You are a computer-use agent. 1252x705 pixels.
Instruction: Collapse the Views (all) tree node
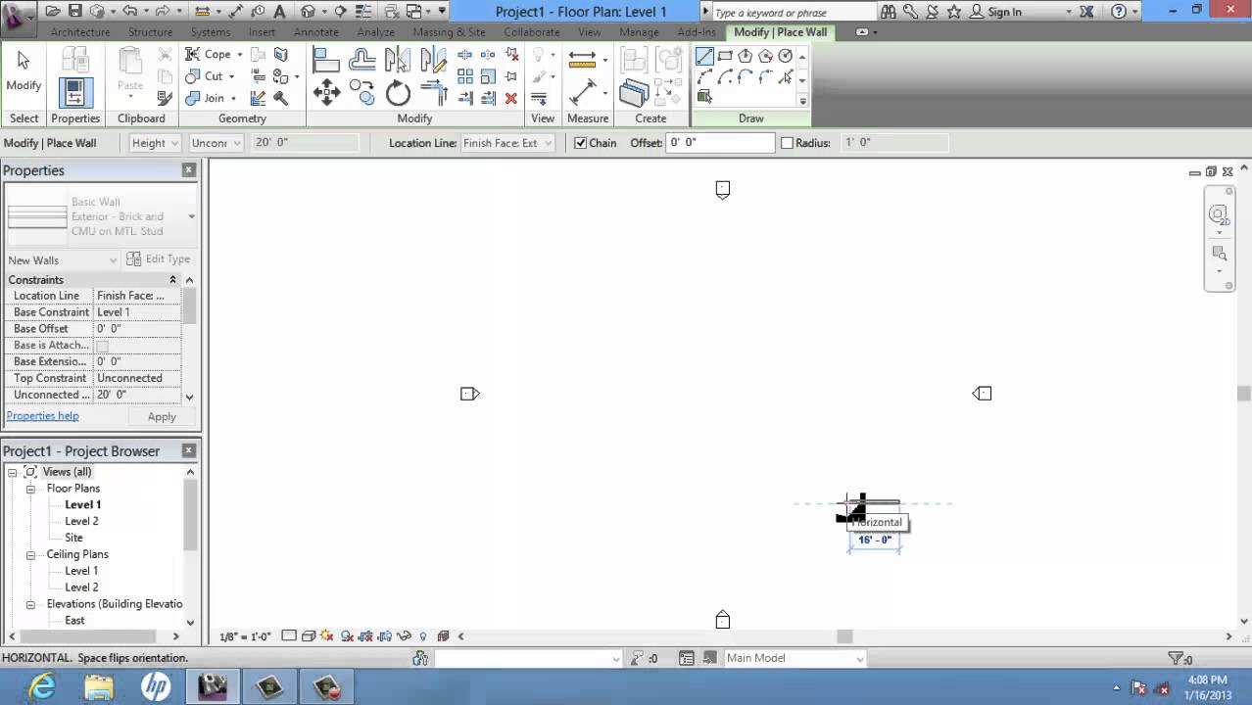(13, 472)
